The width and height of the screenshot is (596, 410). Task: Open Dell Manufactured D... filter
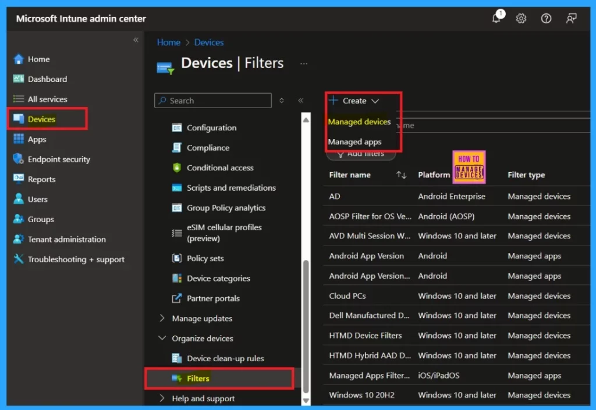point(369,315)
